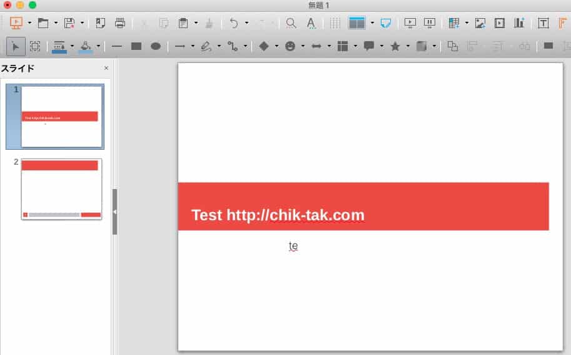Screen dimensions: 571x355
Task: Click the スライド panel heading
Action: pos(18,68)
